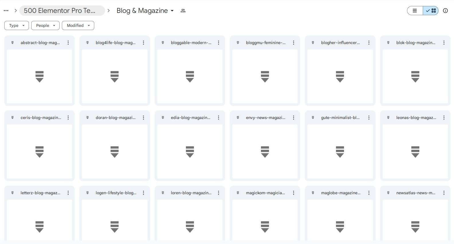Open more options for magickom-magicia file

(294, 193)
